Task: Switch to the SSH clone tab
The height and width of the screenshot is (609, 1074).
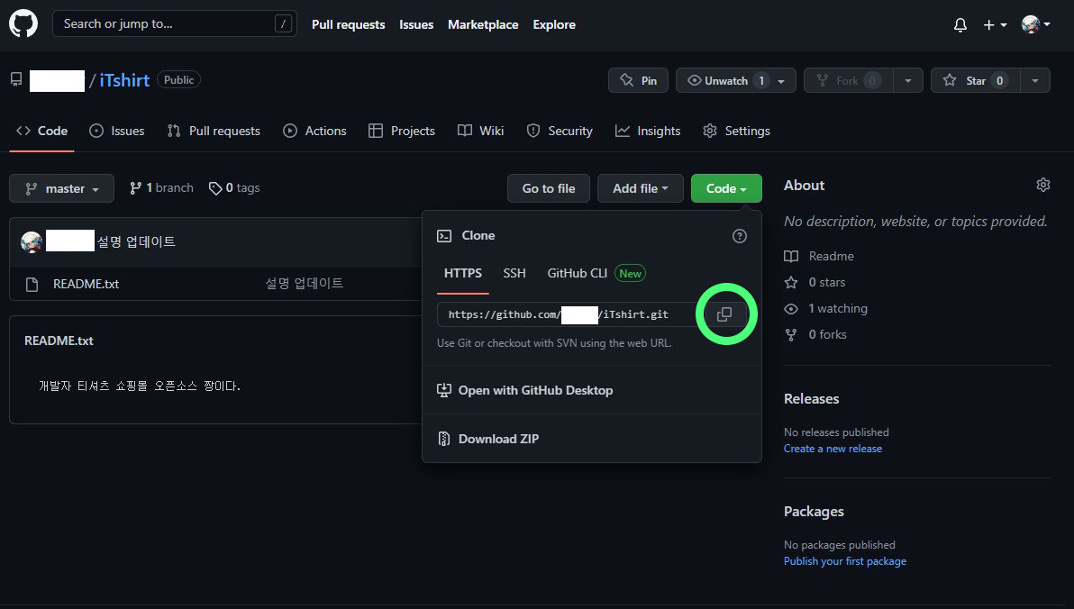Action: coord(514,273)
